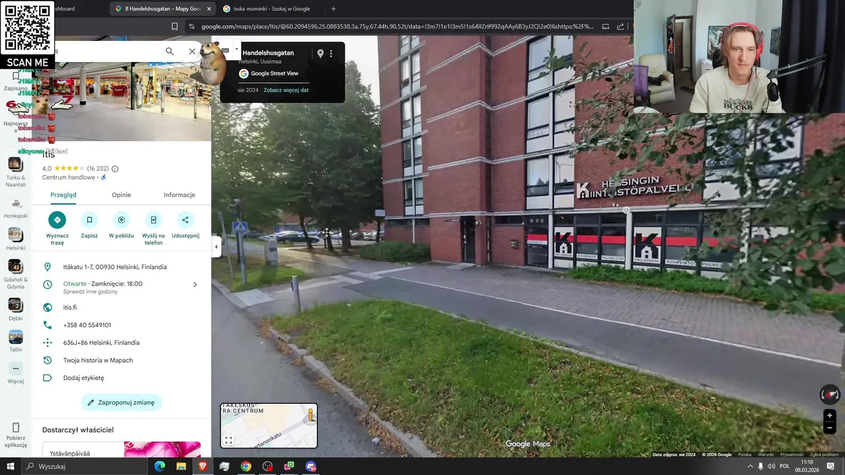Click Wyślij na telefon icon

153,220
